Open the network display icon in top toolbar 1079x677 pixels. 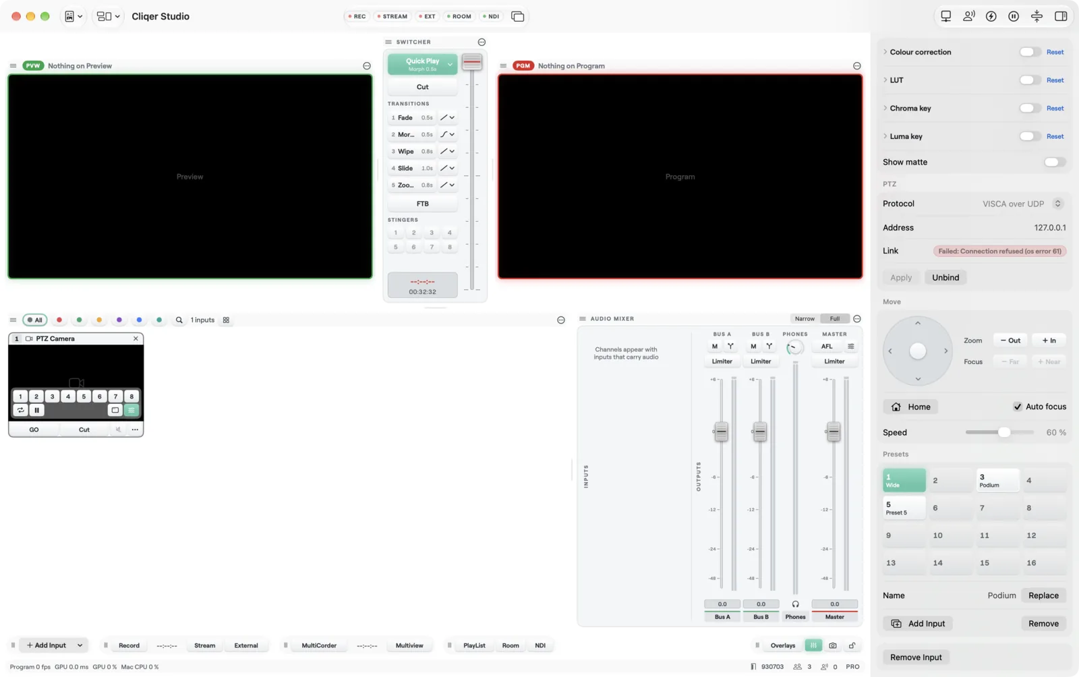pos(946,16)
